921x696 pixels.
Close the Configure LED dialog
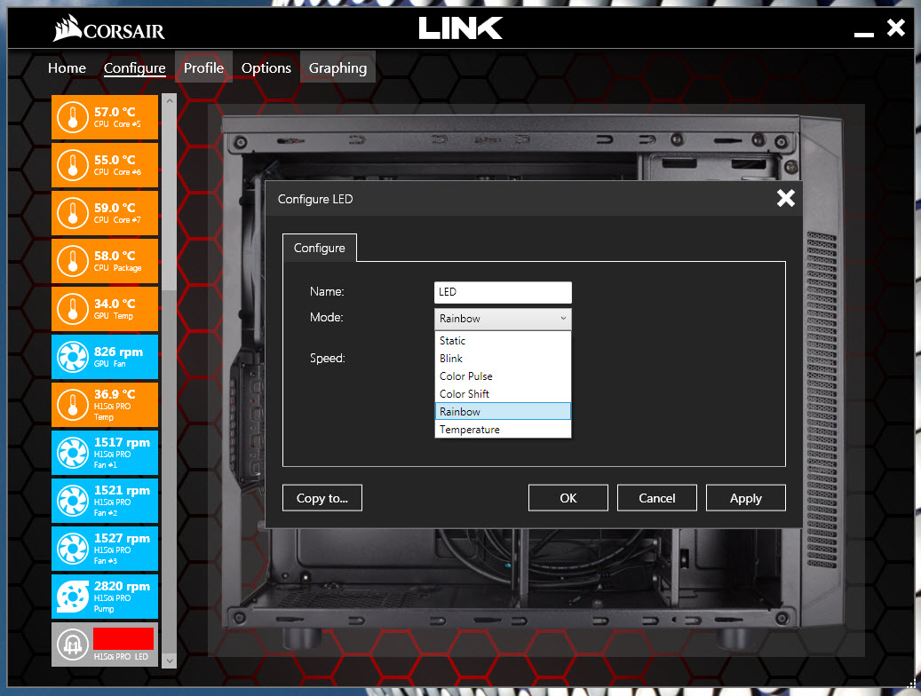[x=786, y=199]
